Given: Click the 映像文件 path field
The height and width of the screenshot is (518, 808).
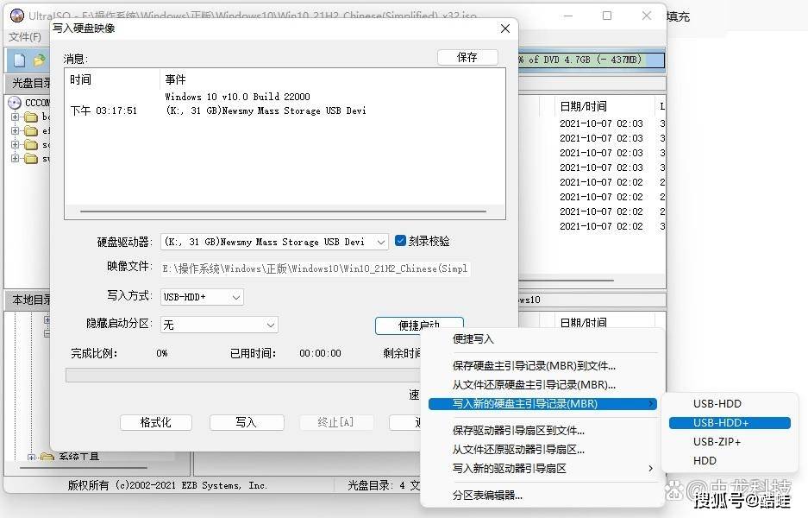Looking at the screenshot, I should click(x=316, y=268).
